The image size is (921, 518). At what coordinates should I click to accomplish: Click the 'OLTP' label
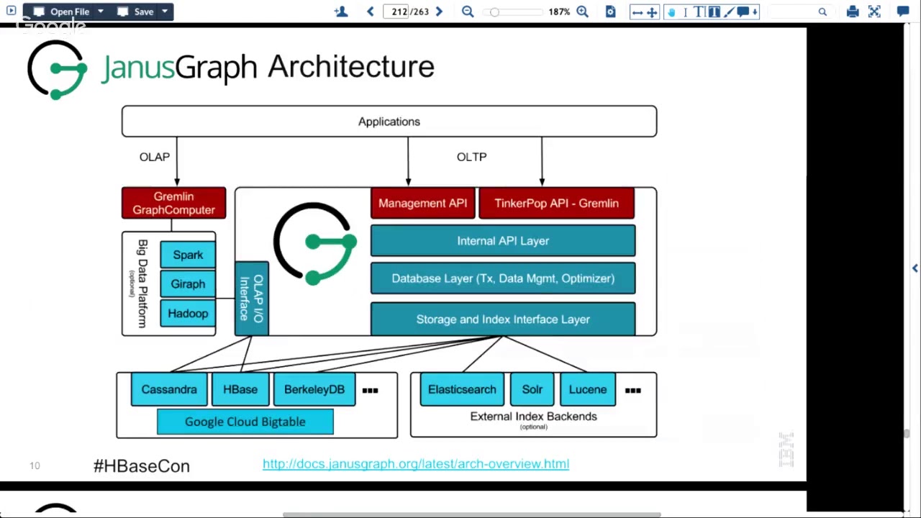point(472,157)
